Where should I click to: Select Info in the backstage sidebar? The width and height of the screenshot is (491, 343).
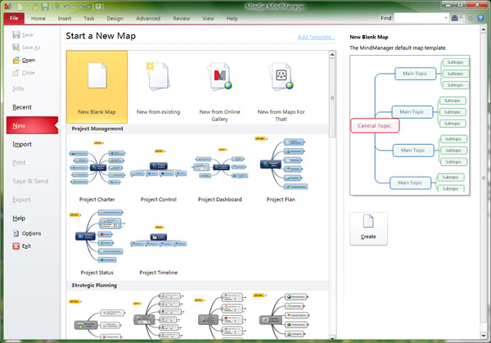pos(18,88)
